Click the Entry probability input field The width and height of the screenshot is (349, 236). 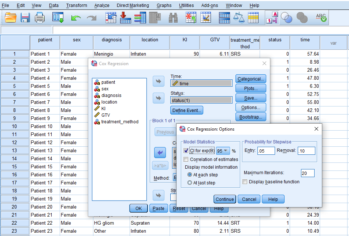pyautogui.click(x=266, y=151)
